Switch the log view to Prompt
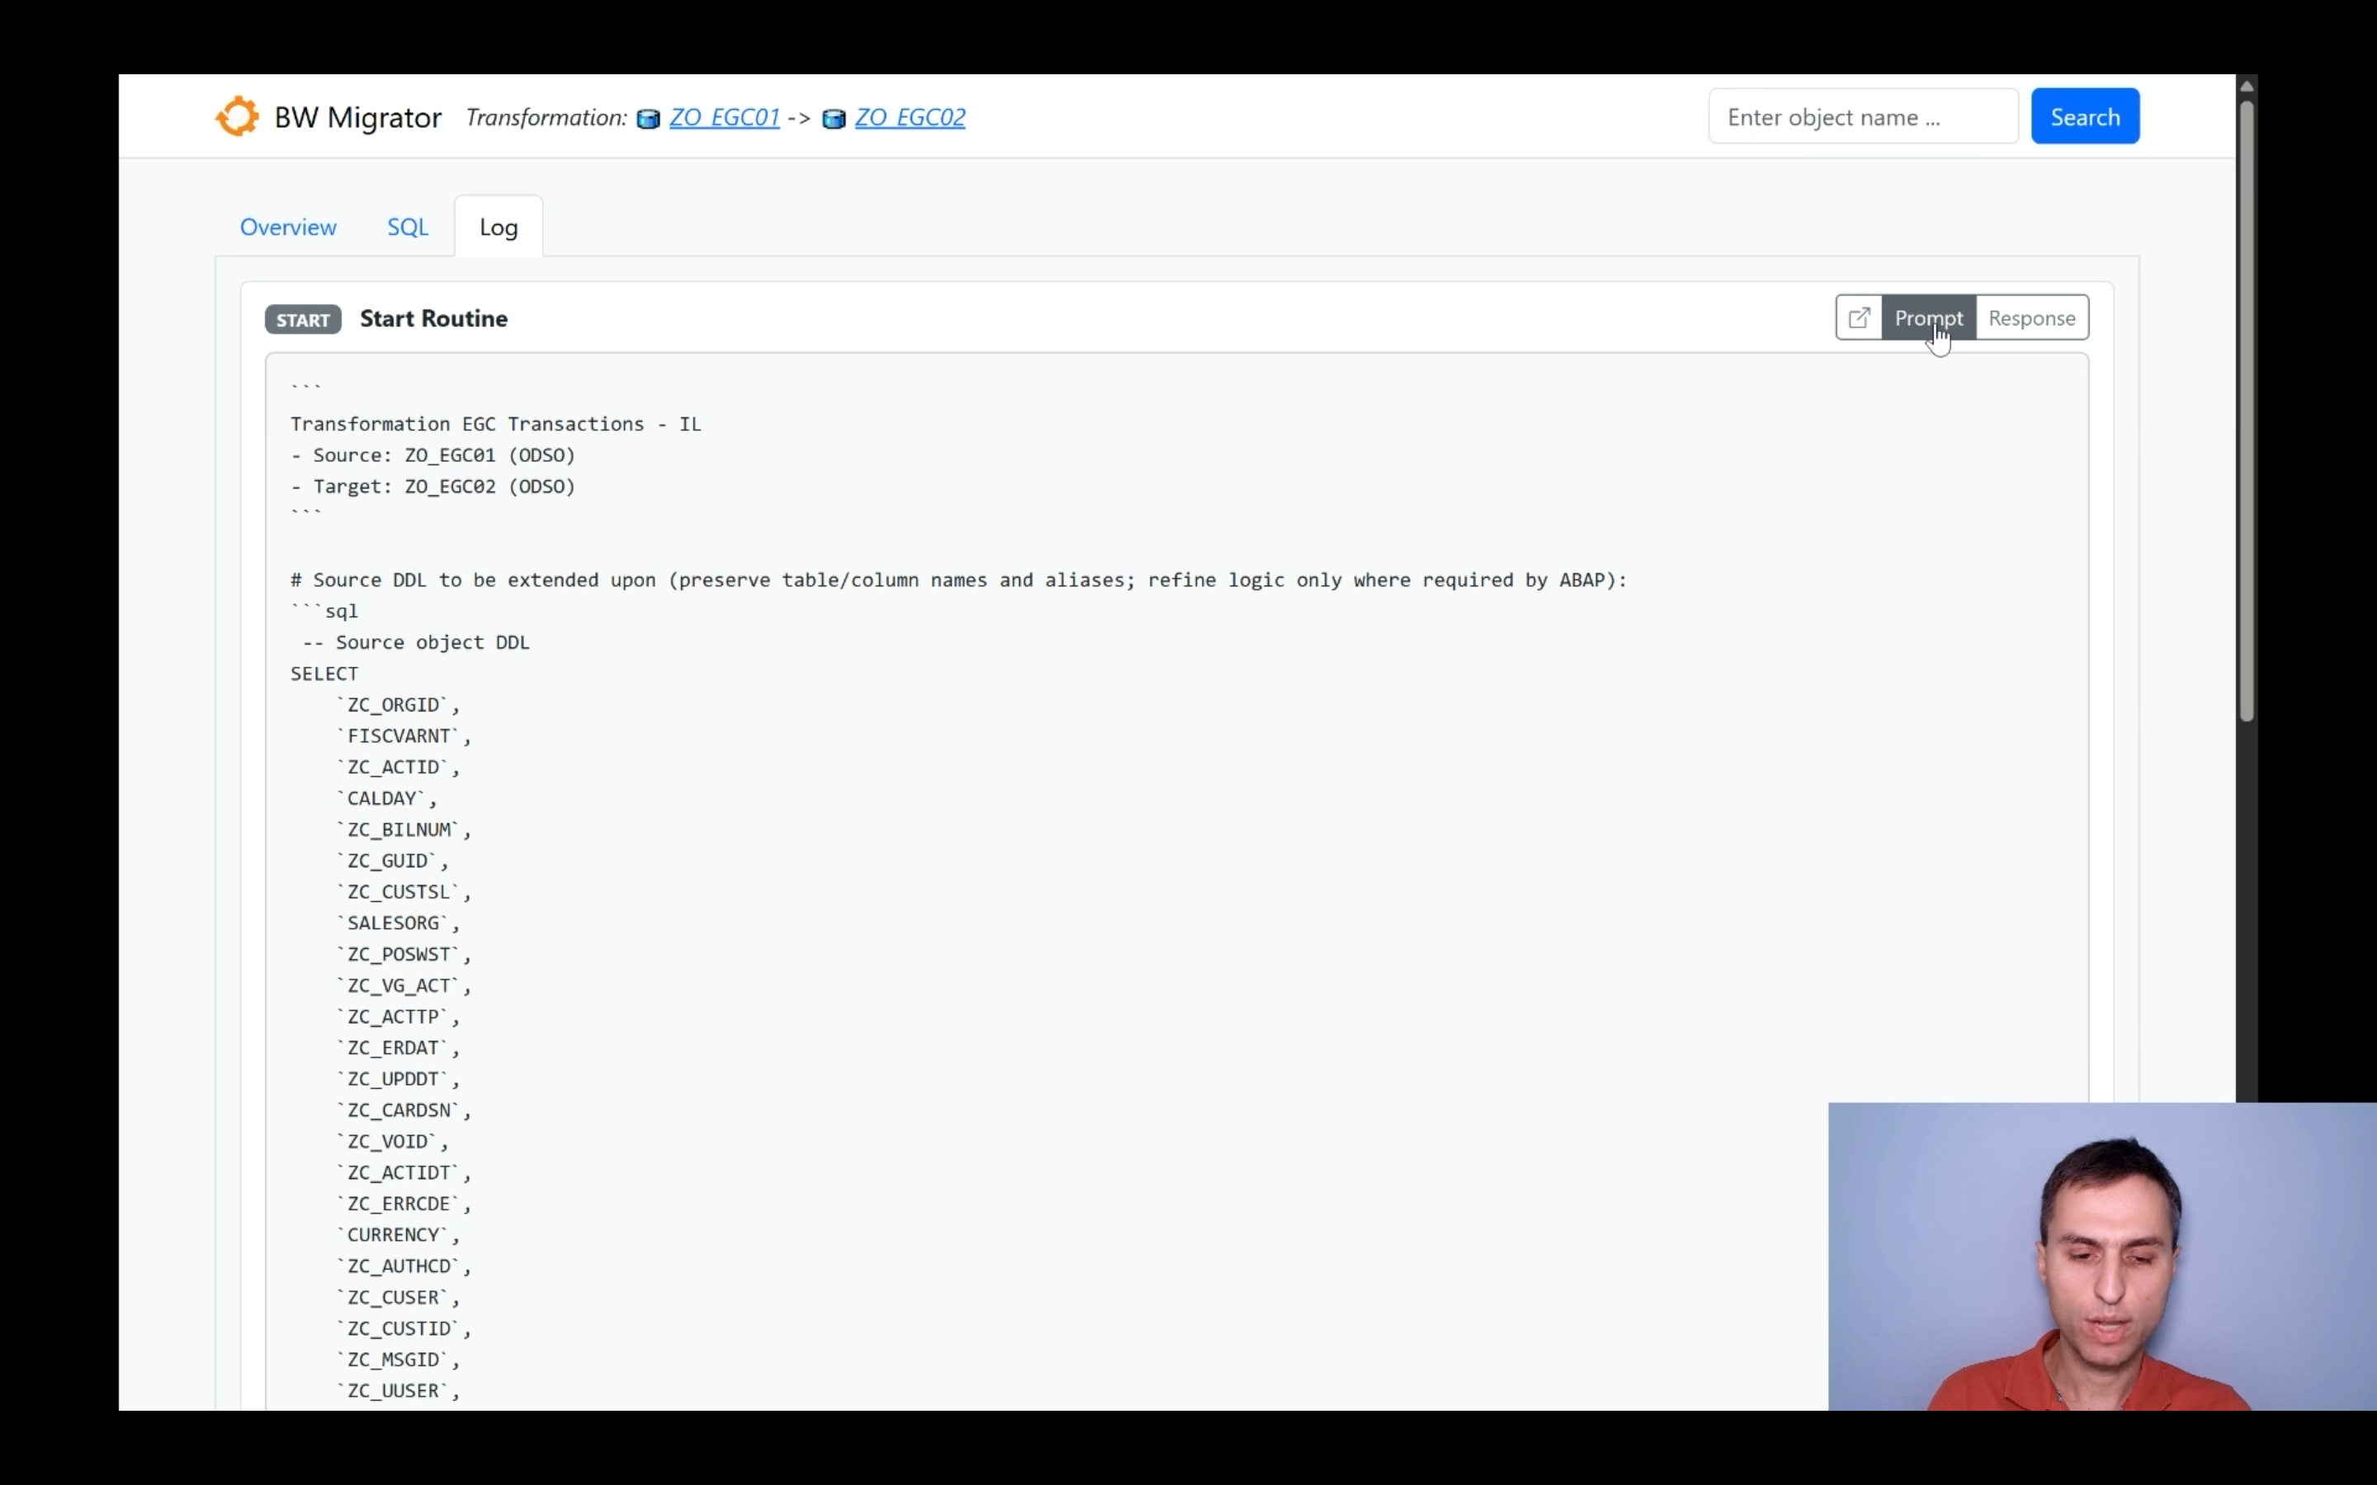2377x1485 pixels. (1928, 318)
